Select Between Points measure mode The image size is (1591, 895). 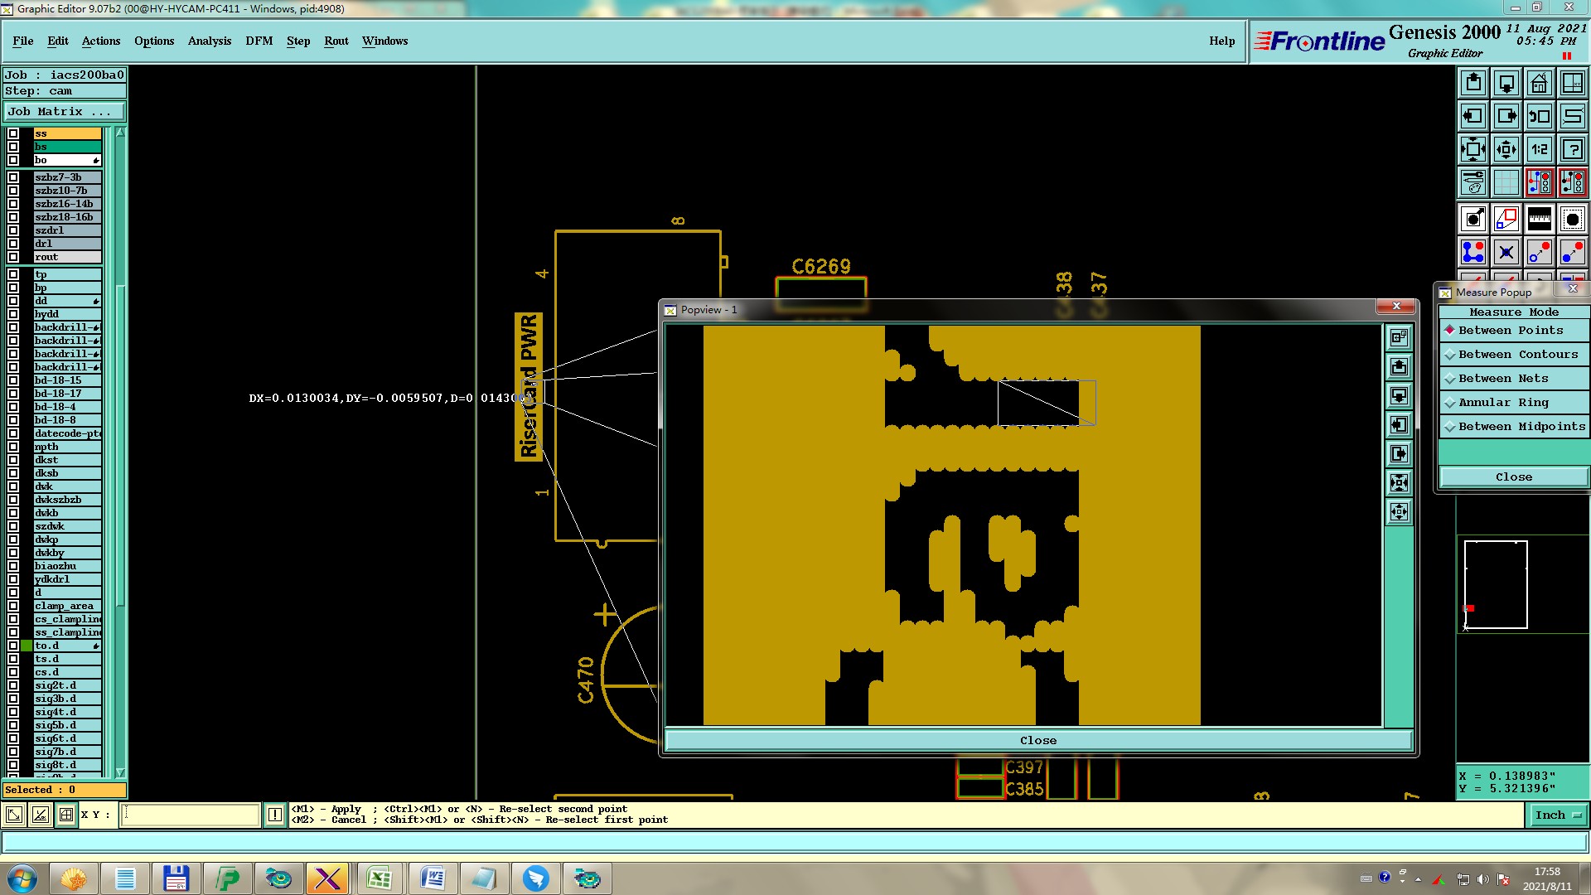(x=1513, y=330)
